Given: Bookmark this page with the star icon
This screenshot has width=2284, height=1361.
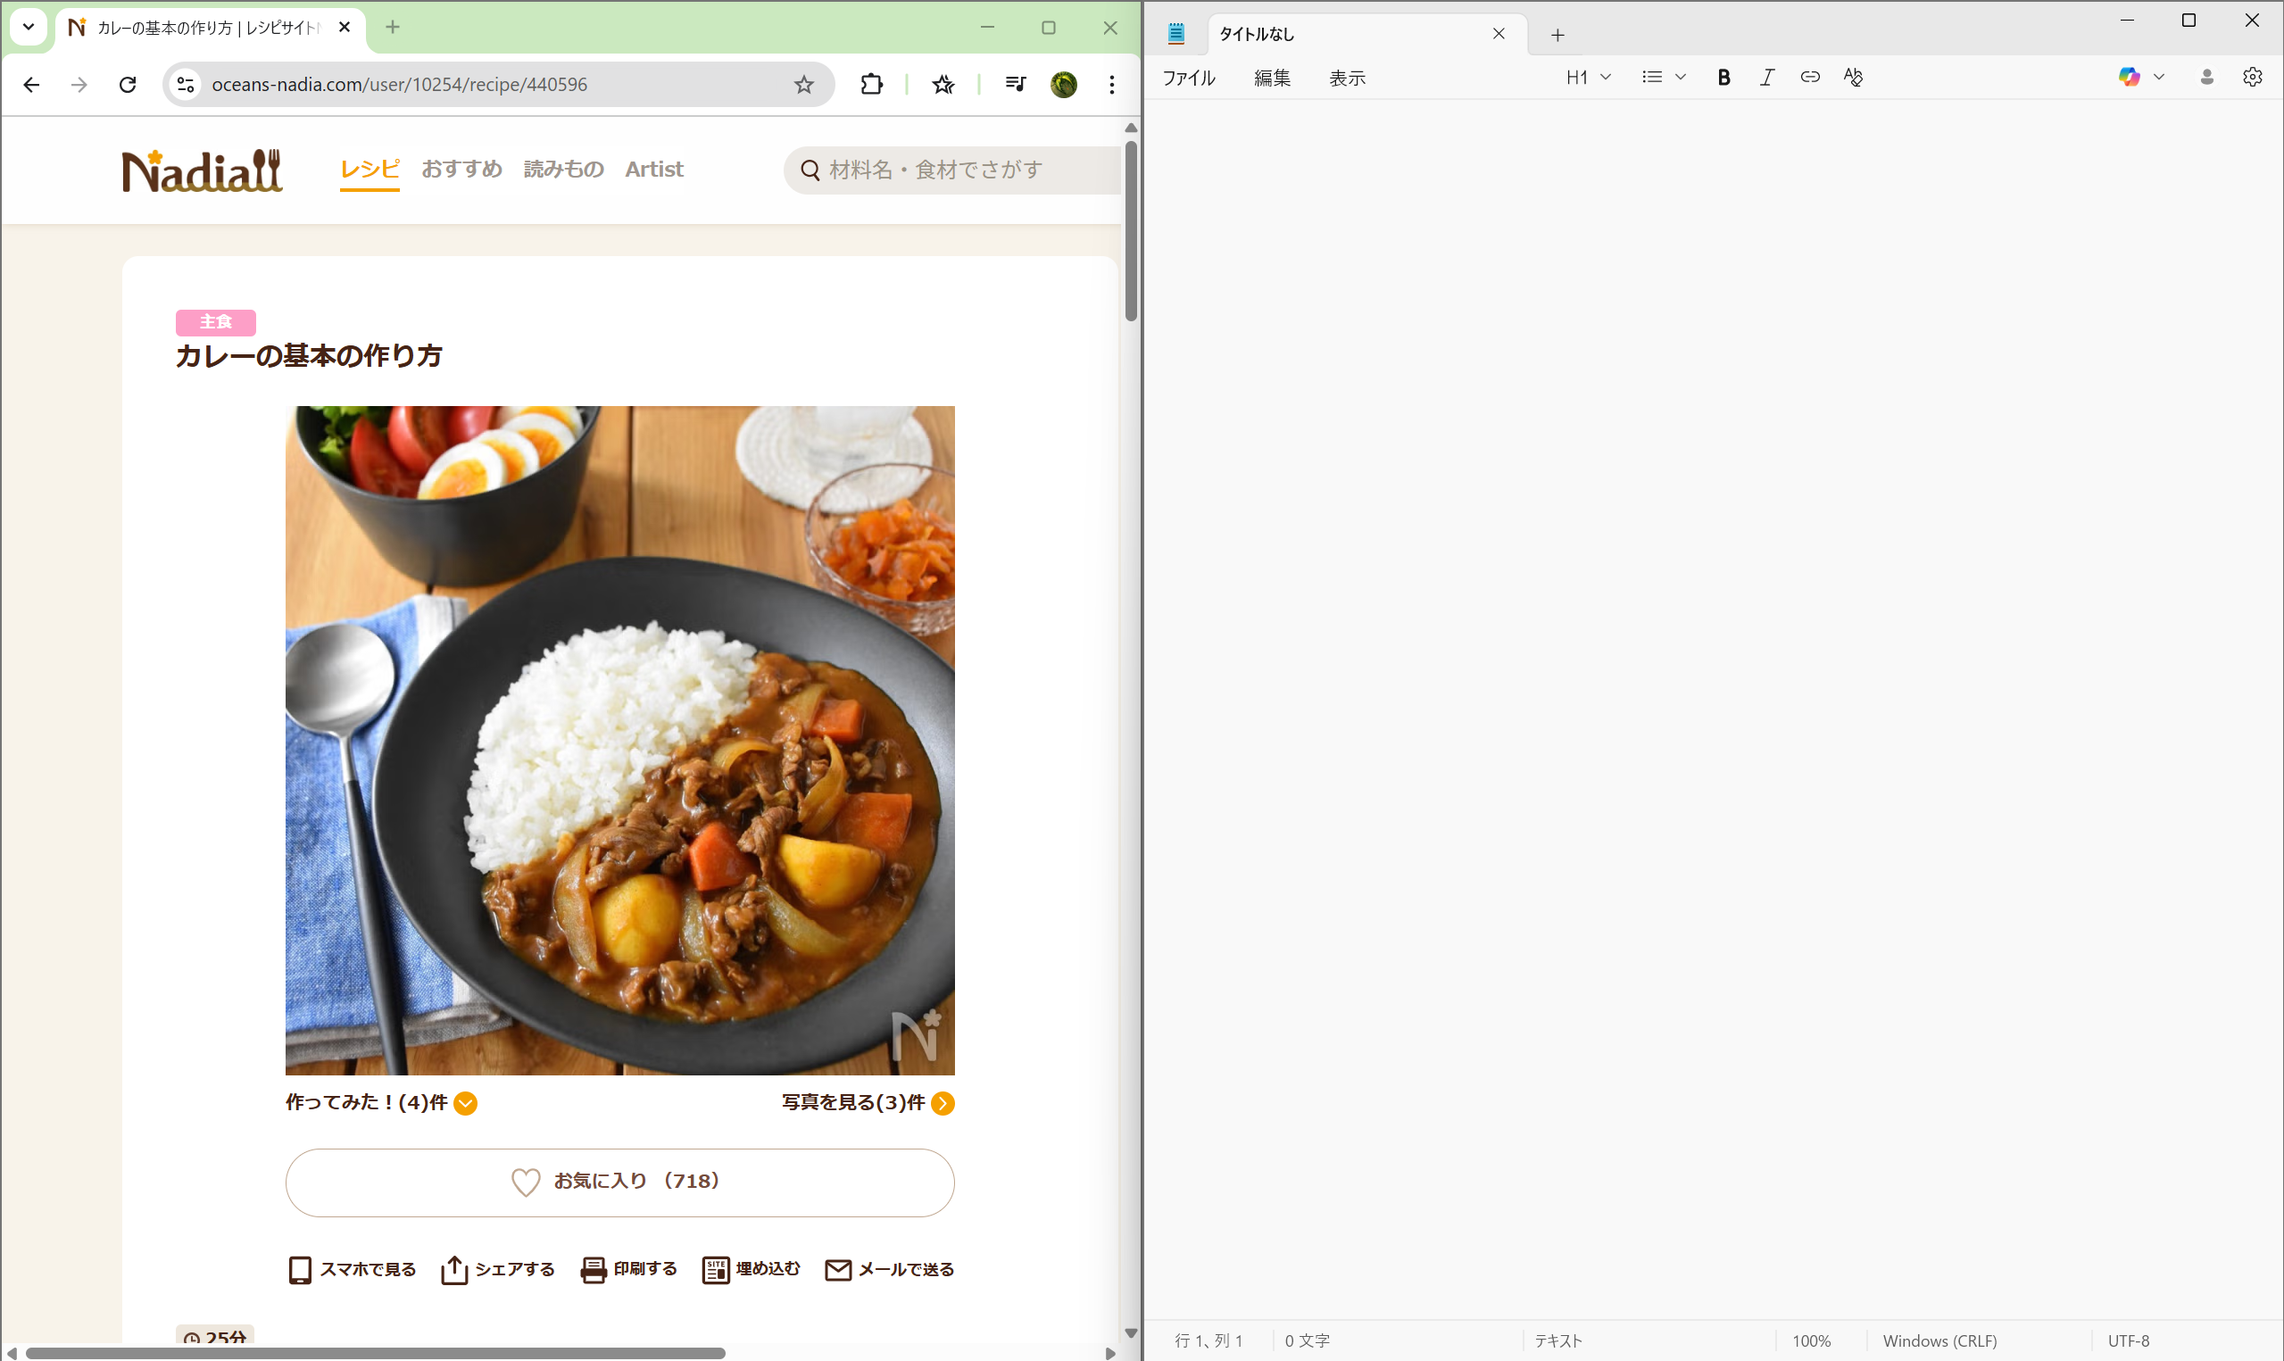Looking at the screenshot, I should pyautogui.click(x=803, y=86).
